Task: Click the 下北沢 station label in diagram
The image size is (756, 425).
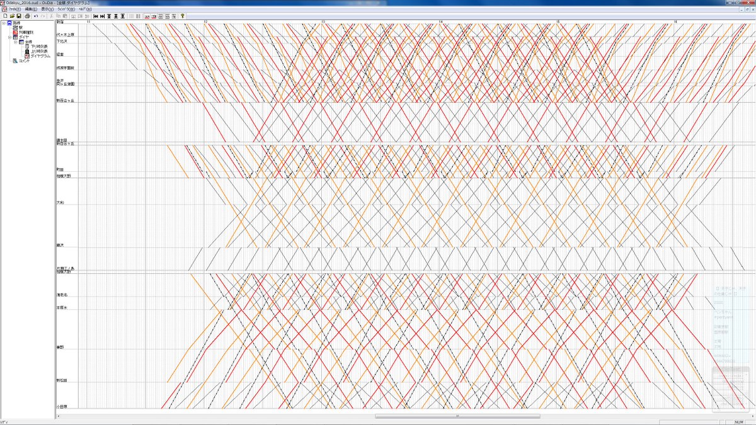Action: click(61, 42)
